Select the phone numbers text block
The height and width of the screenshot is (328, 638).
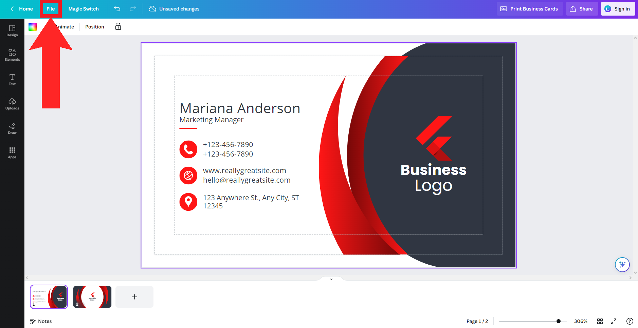tap(228, 149)
